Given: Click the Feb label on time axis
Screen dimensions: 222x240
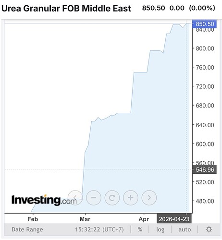Looking at the screenshot, I should click(33, 219).
